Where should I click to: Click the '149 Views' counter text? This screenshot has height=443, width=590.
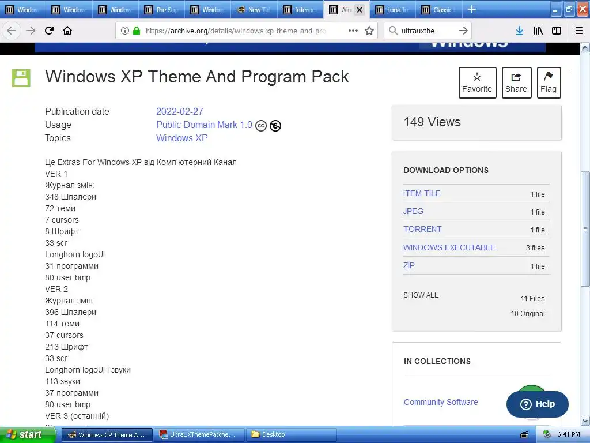pyautogui.click(x=432, y=122)
